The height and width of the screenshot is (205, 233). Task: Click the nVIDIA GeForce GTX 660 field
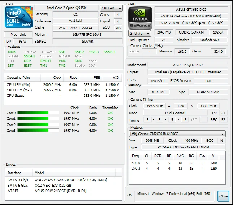coord(191,16)
